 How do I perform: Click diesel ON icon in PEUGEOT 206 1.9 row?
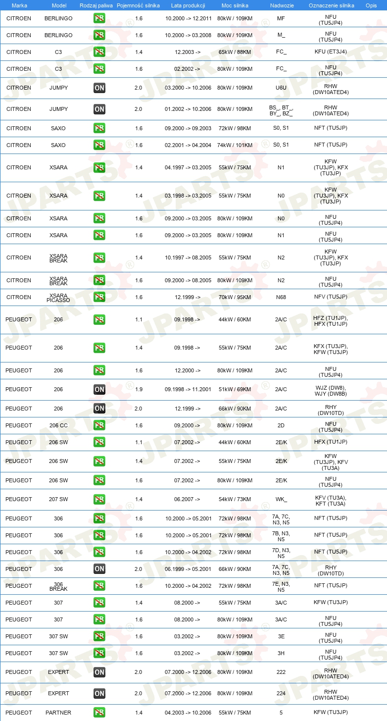pos(99,390)
